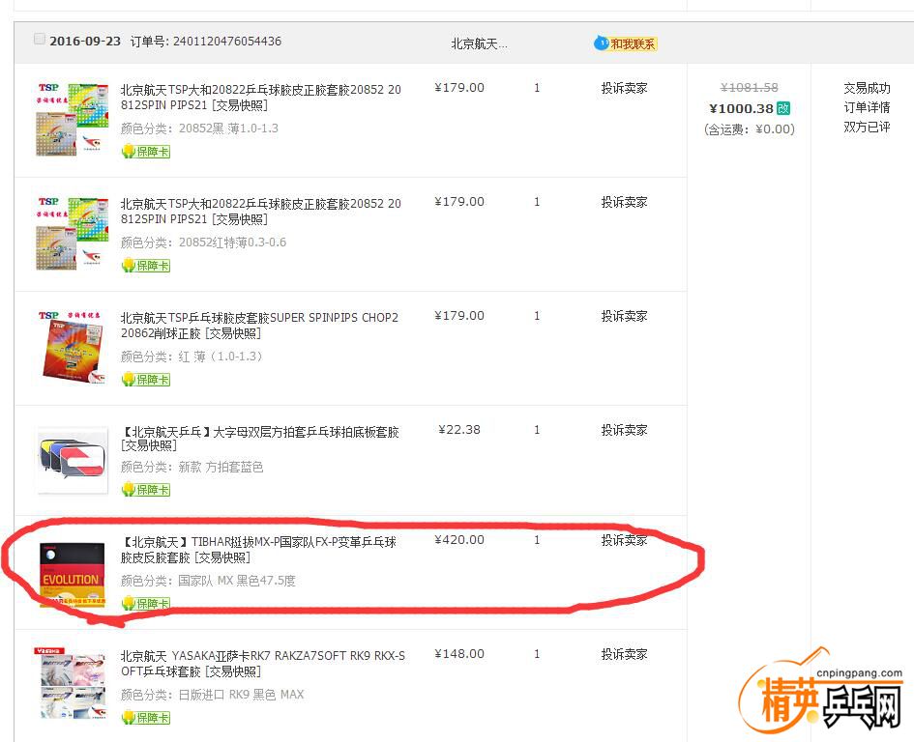Open TIBHAR挺拔MX-P item title

pyautogui.click(x=258, y=550)
